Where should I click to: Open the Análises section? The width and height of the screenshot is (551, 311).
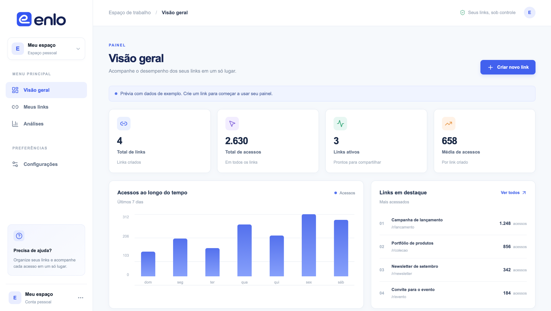[x=46, y=124]
